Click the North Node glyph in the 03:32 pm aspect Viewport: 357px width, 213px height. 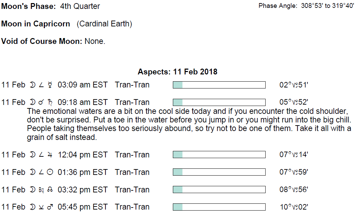(50, 190)
